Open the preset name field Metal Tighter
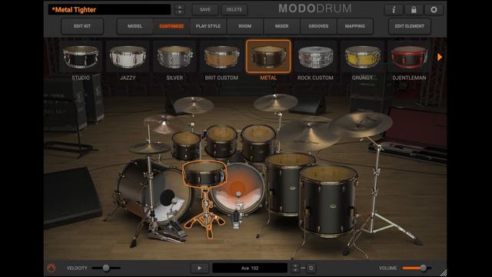This screenshot has height=277, width=492. pyautogui.click(x=109, y=10)
